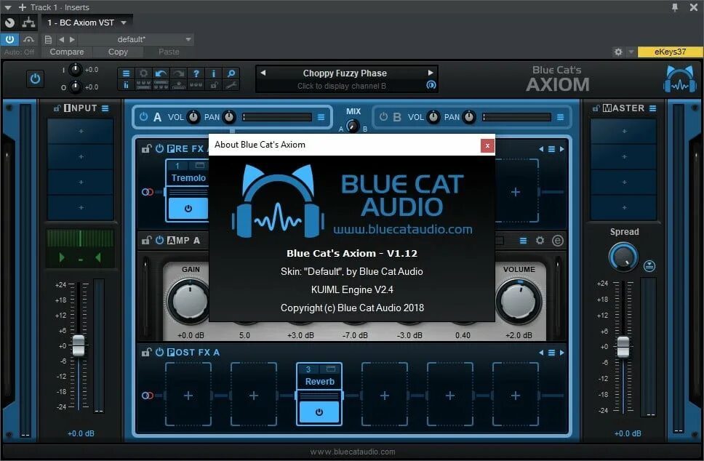This screenshot has width=704, height=461.
Task: Bypass the Tremolo pedal power switch
Action: [x=188, y=208]
